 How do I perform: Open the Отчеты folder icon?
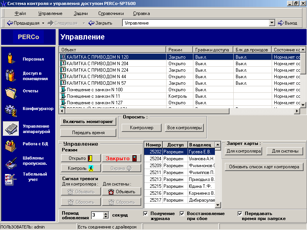pyautogui.click(x=11, y=93)
